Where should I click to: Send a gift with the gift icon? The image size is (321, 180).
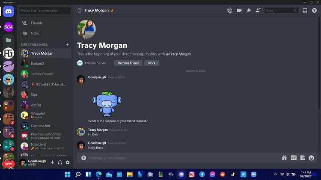click(284, 158)
